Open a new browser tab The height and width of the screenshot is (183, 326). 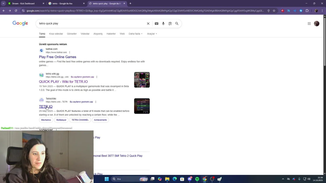coord(130,4)
